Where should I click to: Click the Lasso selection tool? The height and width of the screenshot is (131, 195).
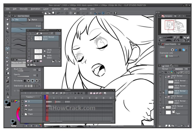point(8,36)
